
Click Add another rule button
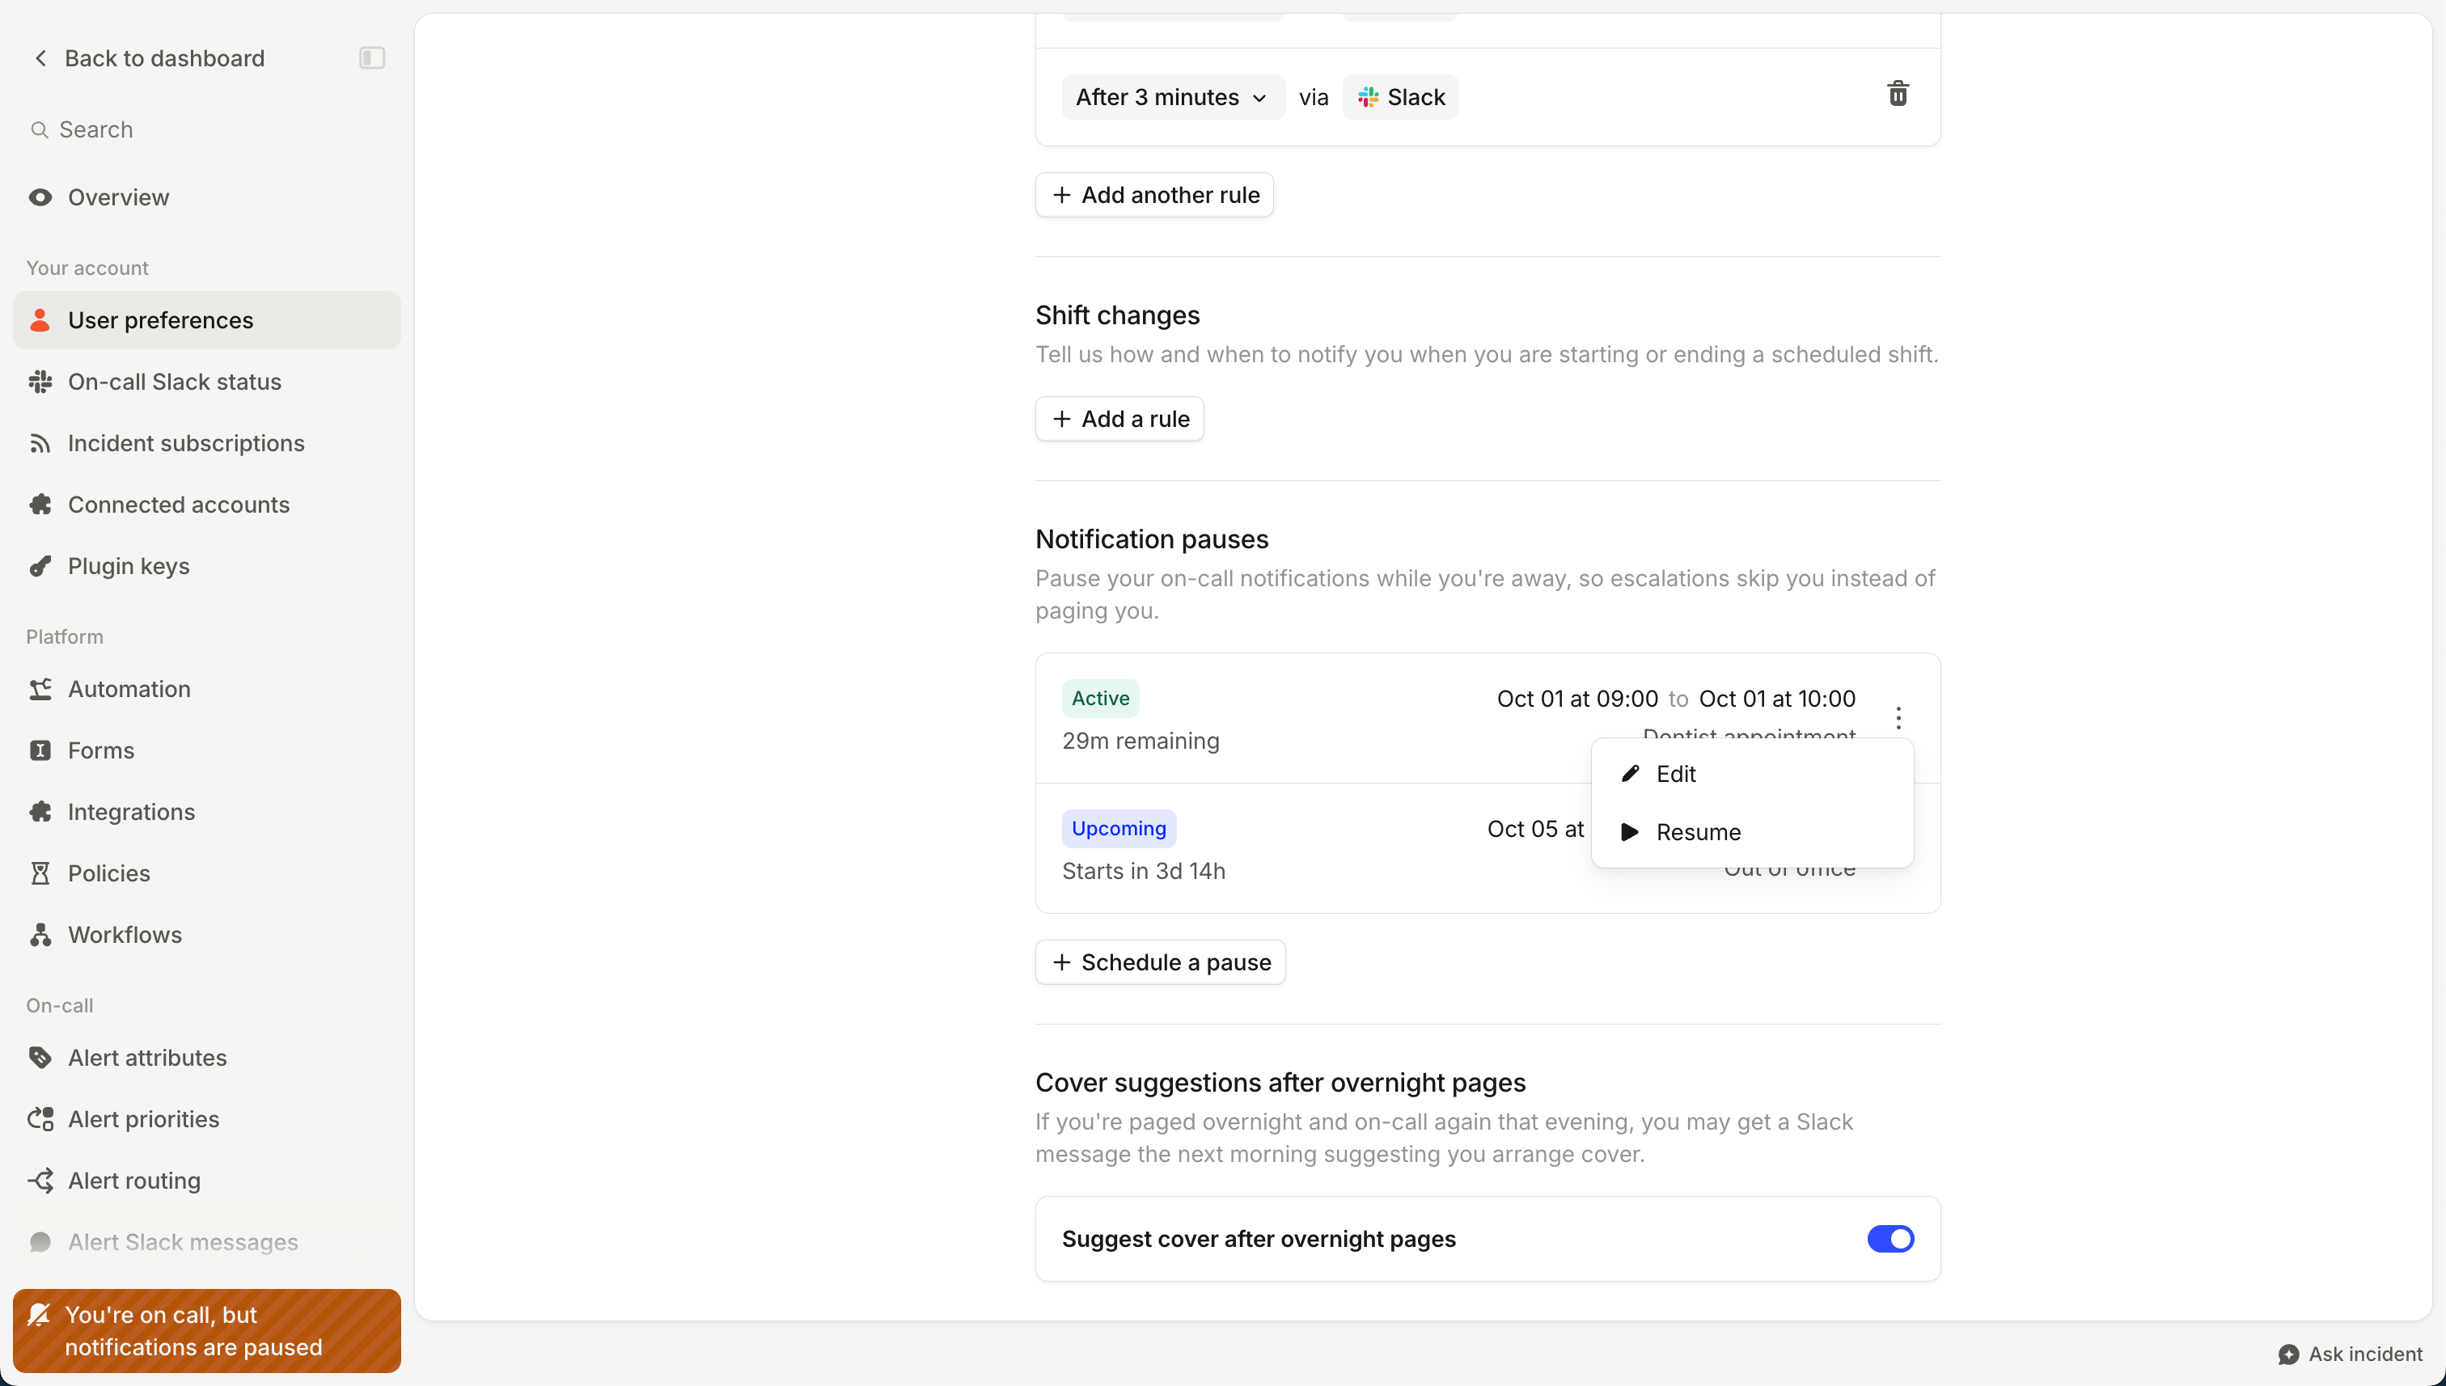pos(1154,195)
